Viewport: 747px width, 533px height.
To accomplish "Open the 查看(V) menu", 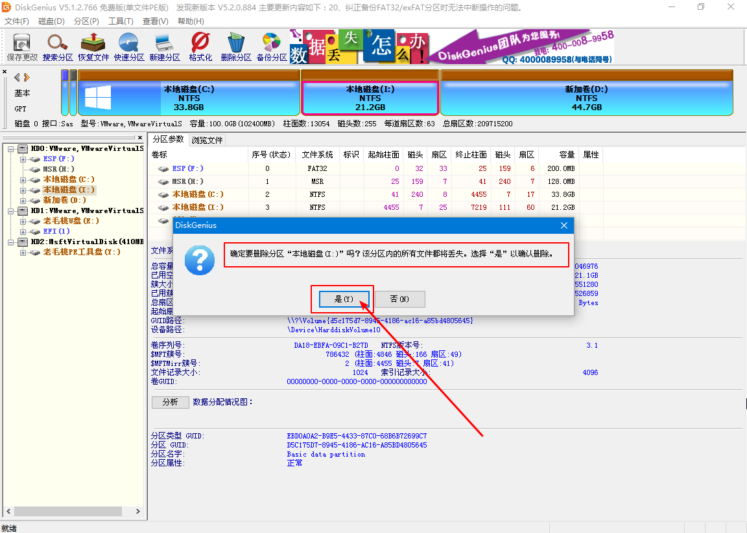I will 156,21.
